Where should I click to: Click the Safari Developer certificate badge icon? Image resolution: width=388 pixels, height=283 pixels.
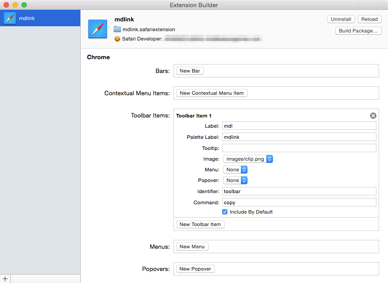tap(117, 38)
